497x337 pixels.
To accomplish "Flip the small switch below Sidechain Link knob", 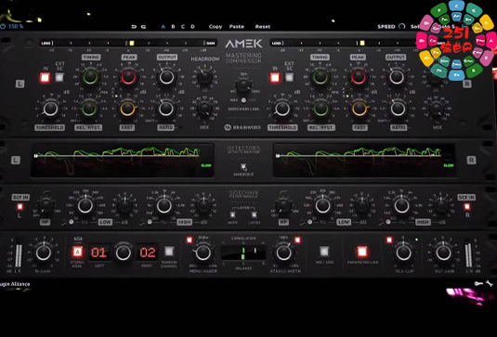I will pyautogui.click(x=243, y=100).
